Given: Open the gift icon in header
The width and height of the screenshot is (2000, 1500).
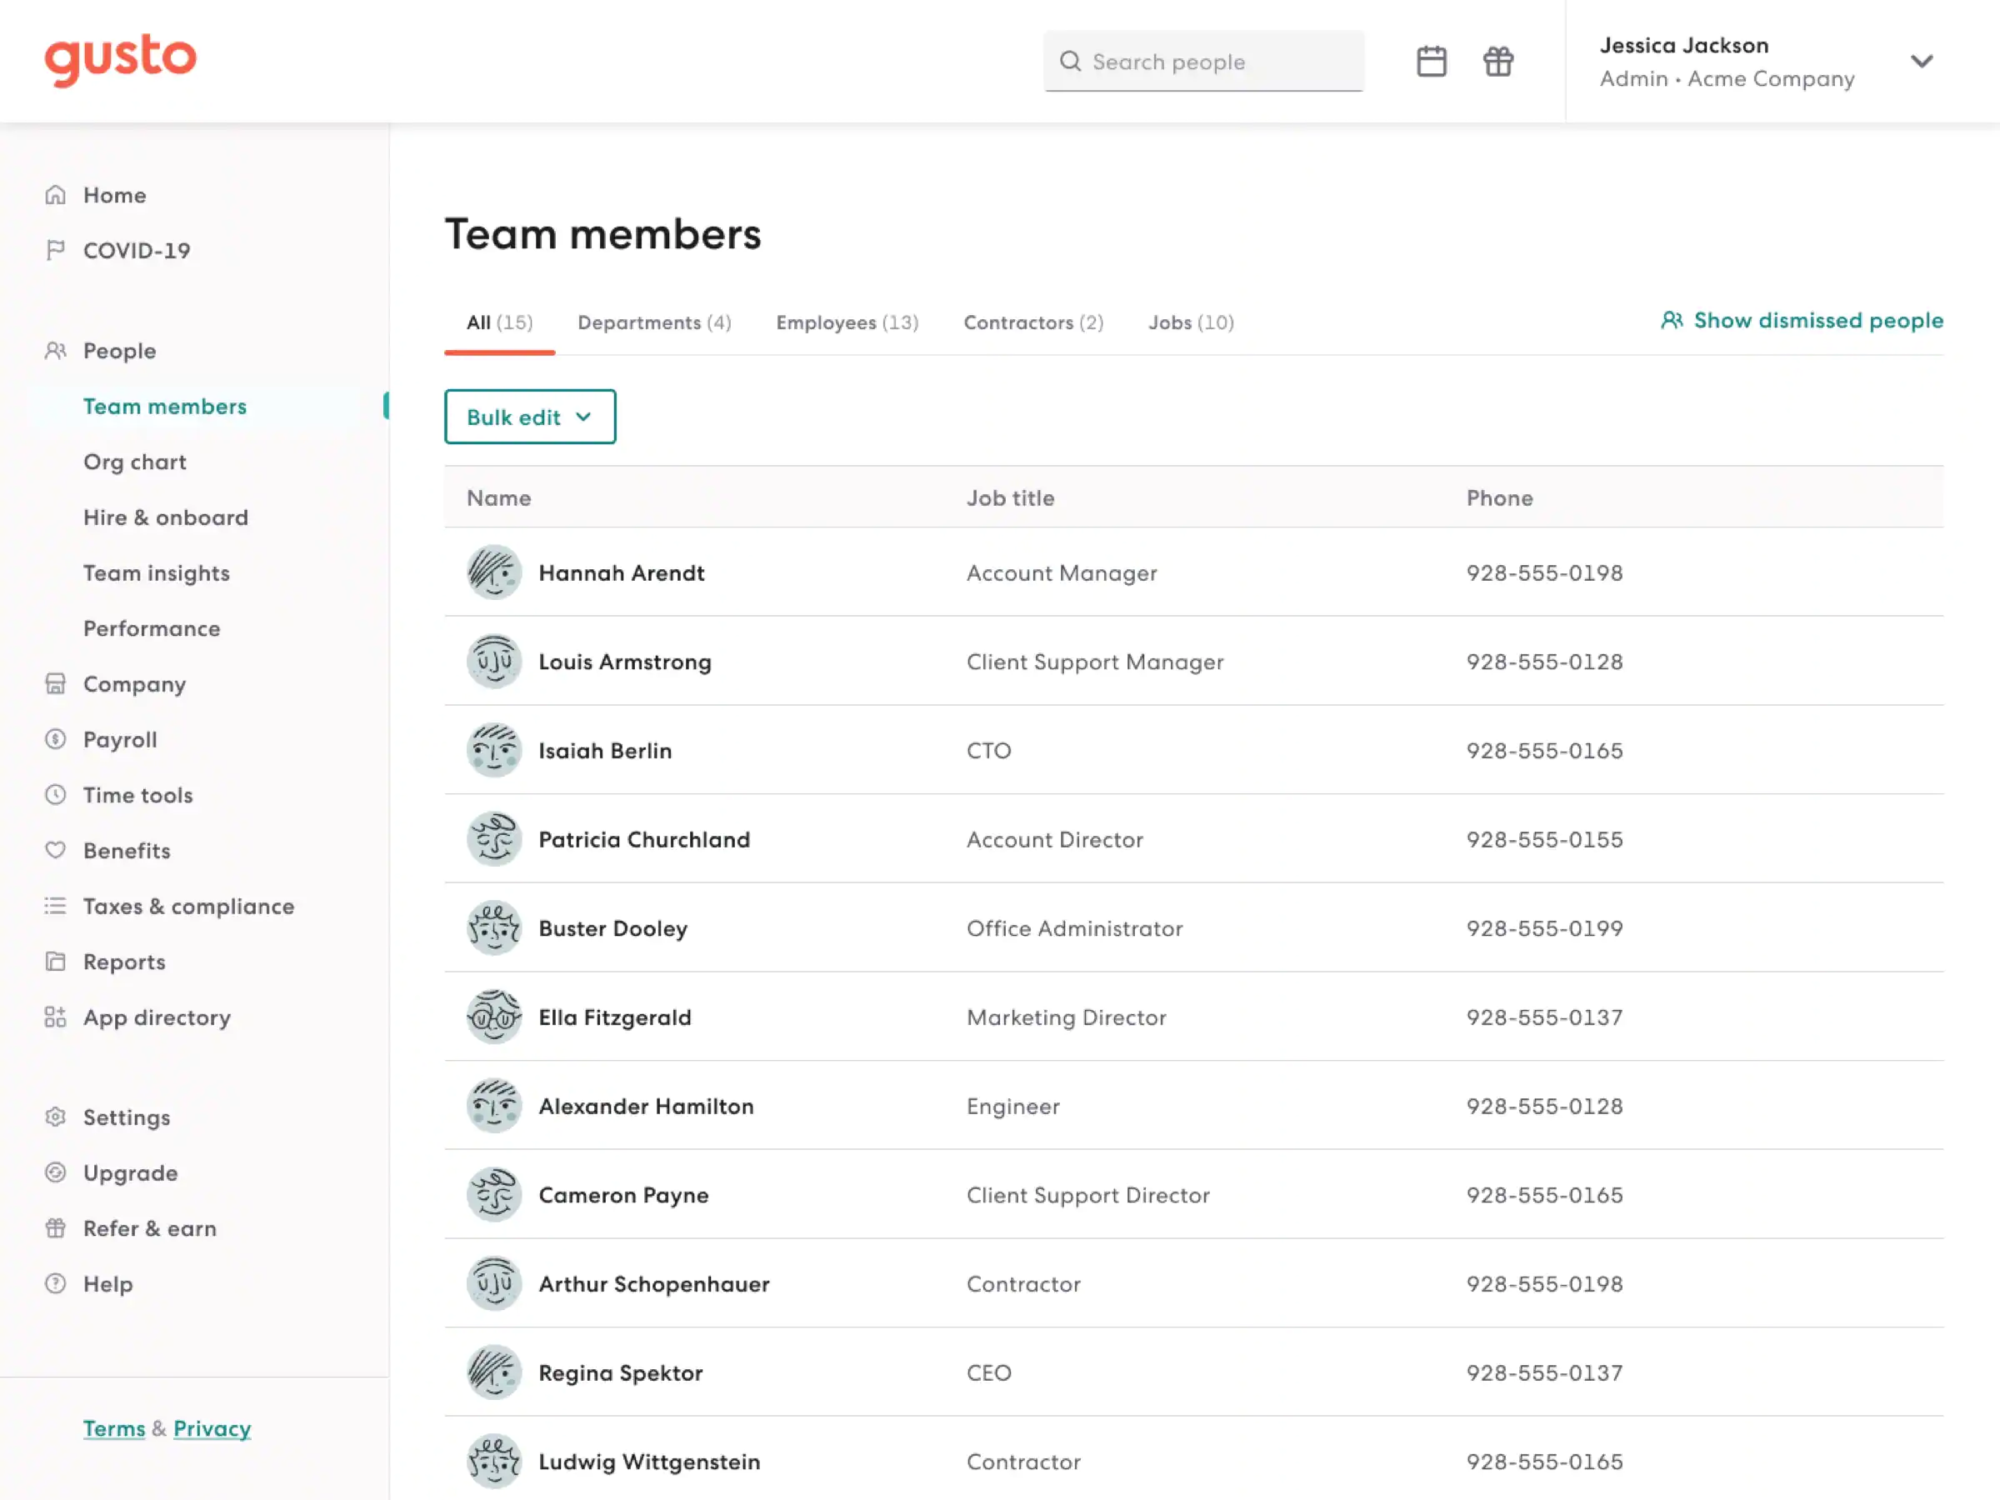Looking at the screenshot, I should point(1498,62).
